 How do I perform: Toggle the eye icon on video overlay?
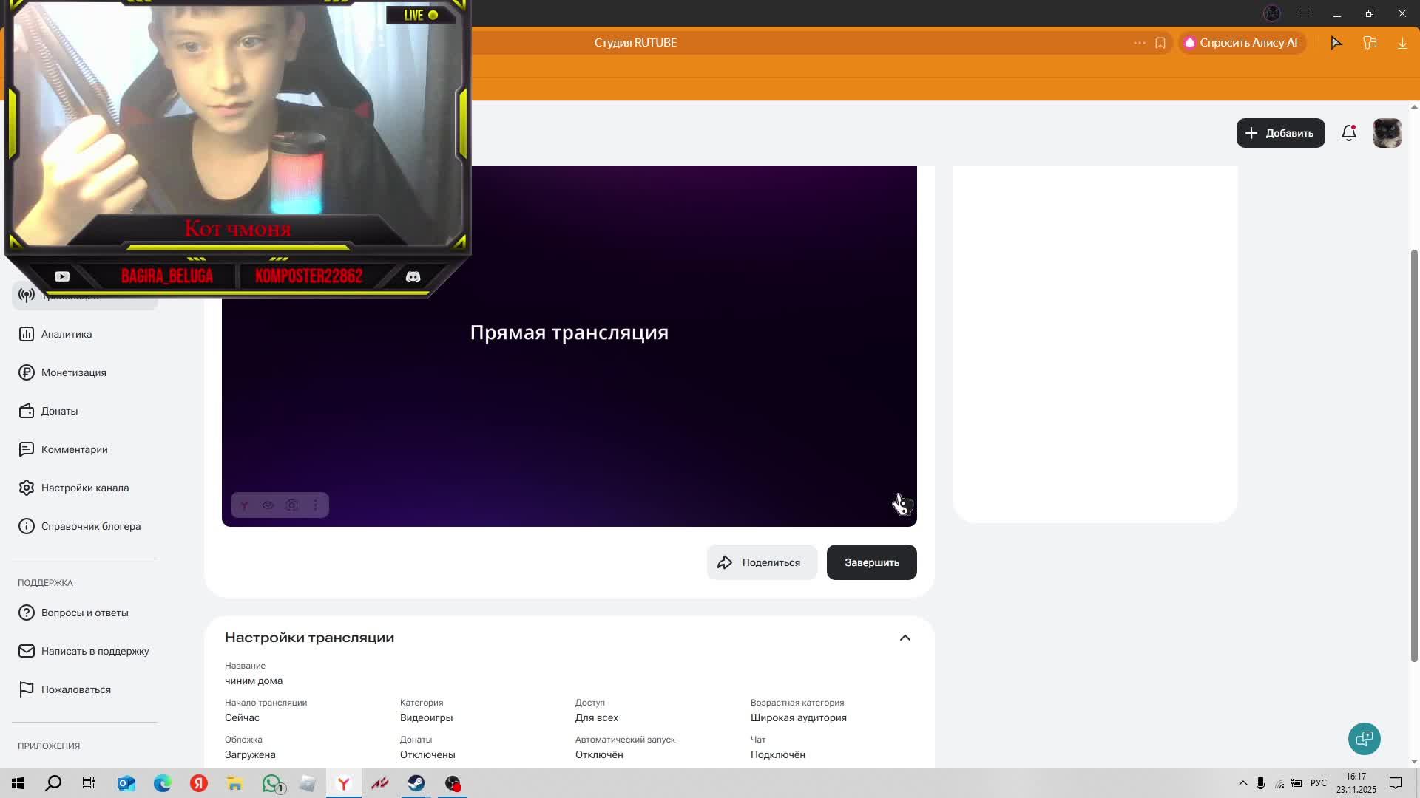point(268,505)
